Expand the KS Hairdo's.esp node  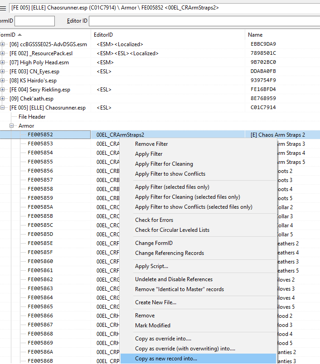pyautogui.click(x=3, y=80)
